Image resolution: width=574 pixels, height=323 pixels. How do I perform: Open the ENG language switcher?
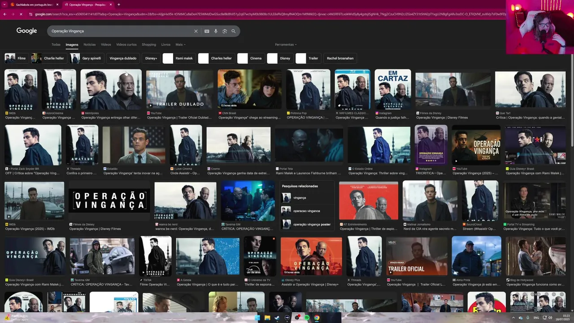click(x=536, y=318)
